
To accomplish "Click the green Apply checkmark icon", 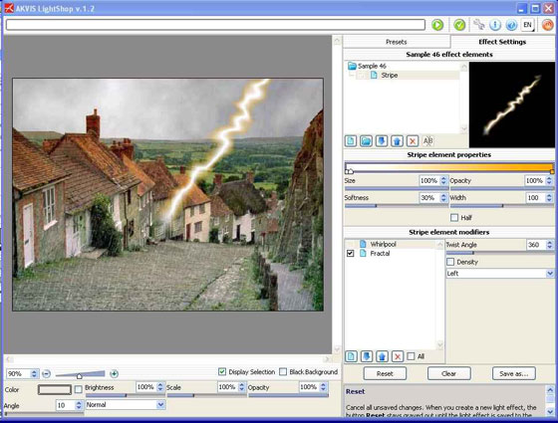I will tap(459, 25).
